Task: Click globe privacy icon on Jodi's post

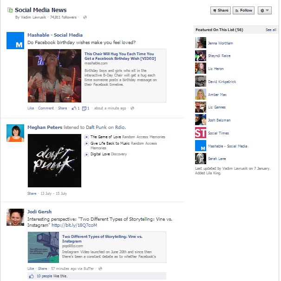Action: [x=100, y=268]
